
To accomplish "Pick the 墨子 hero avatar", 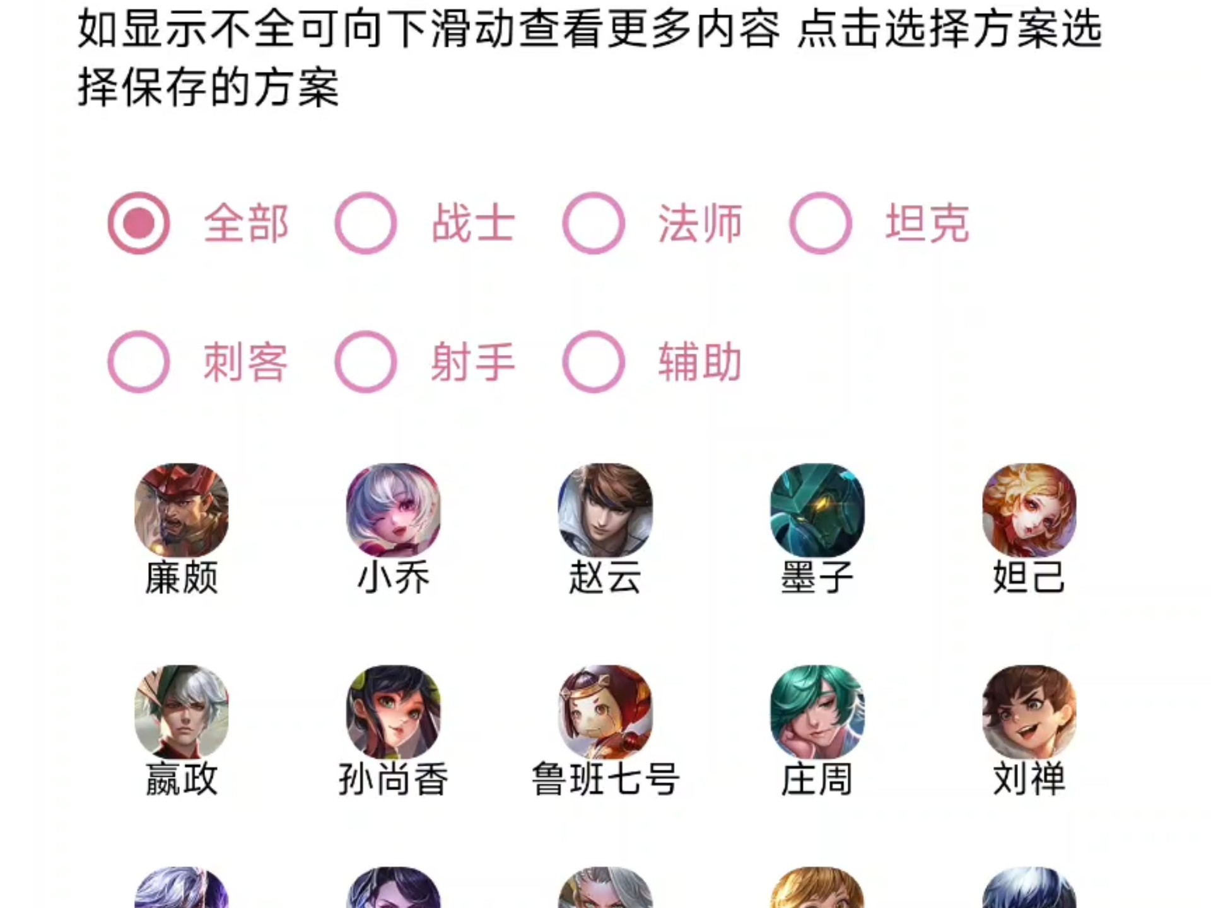I will (x=817, y=510).
